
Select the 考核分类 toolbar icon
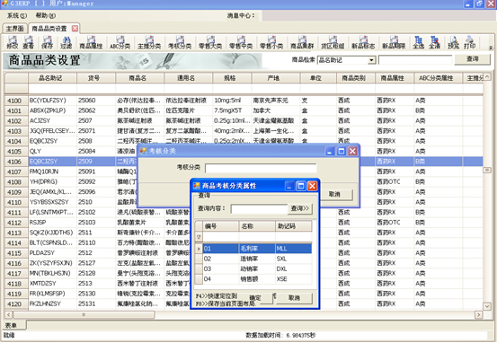[180, 42]
